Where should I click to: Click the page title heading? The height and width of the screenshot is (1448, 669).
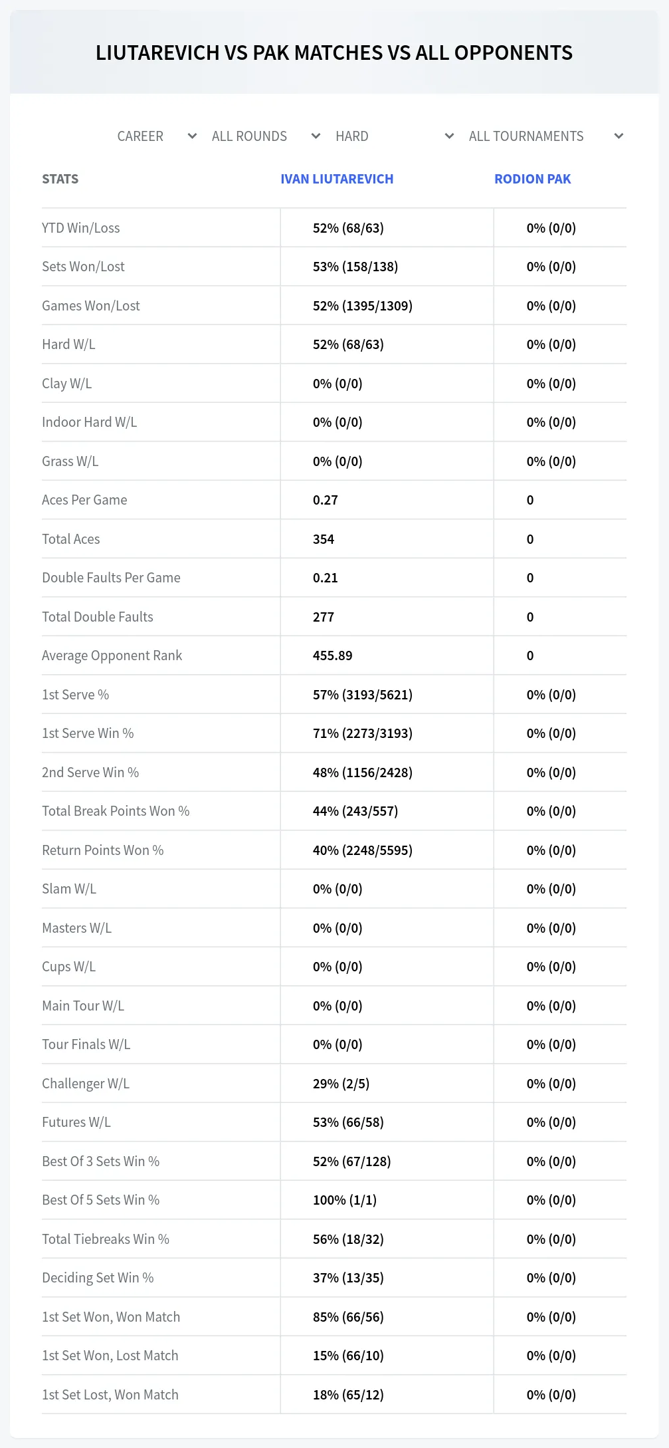pyautogui.click(x=334, y=53)
